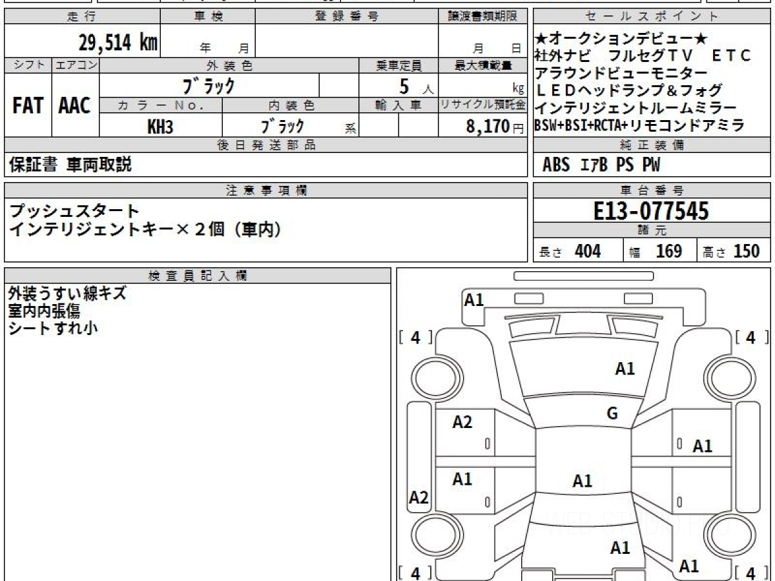The image size is (775, 581).
Task: Click the LEDヘッドランプ&フォグ line
Action: 628,90
